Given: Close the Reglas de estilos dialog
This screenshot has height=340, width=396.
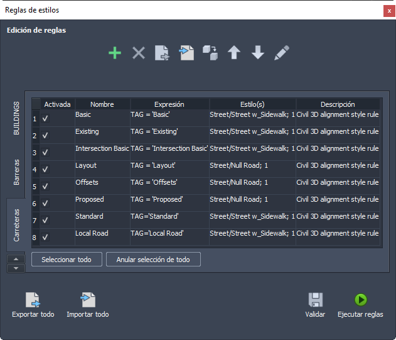Looking at the screenshot, I should pos(389,11).
